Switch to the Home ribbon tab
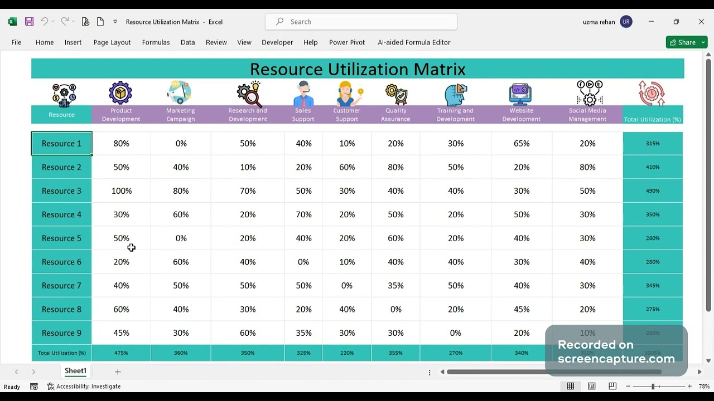The width and height of the screenshot is (714, 401). [45, 42]
